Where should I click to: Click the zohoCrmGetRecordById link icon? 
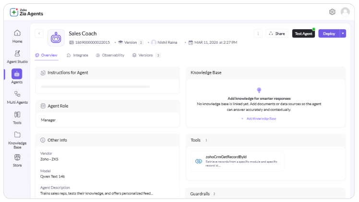[x=199, y=161]
